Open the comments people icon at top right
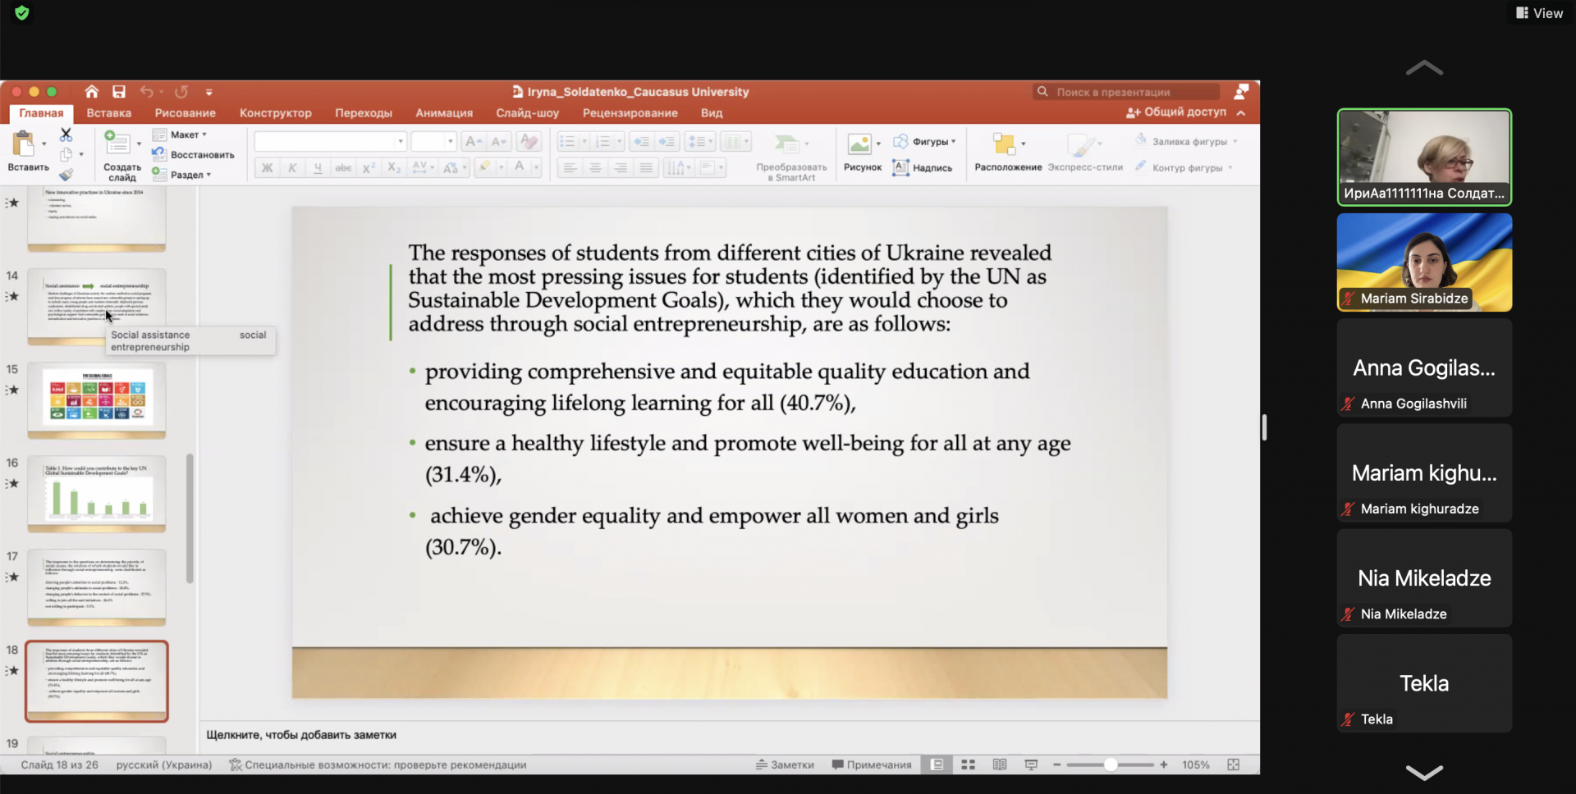This screenshot has width=1576, height=794. click(x=1241, y=91)
